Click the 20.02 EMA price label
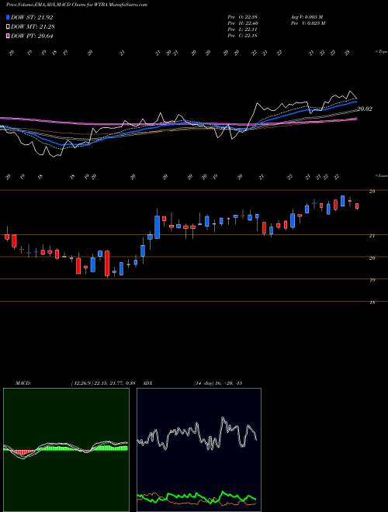 click(365, 109)
